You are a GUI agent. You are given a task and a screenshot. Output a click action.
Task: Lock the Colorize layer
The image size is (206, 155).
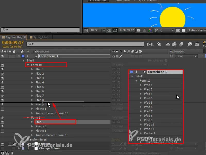point(14,144)
